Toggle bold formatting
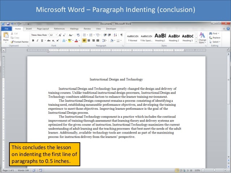 click(x=33, y=40)
